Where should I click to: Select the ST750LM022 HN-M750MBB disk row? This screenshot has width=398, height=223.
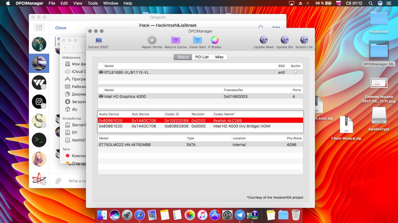click(x=201, y=145)
